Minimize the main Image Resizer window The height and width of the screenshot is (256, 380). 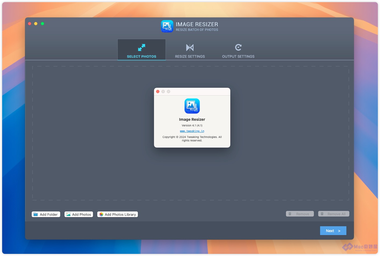coord(36,24)
